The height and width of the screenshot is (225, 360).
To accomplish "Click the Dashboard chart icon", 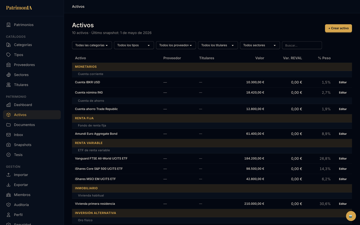I will coord(8,105).
